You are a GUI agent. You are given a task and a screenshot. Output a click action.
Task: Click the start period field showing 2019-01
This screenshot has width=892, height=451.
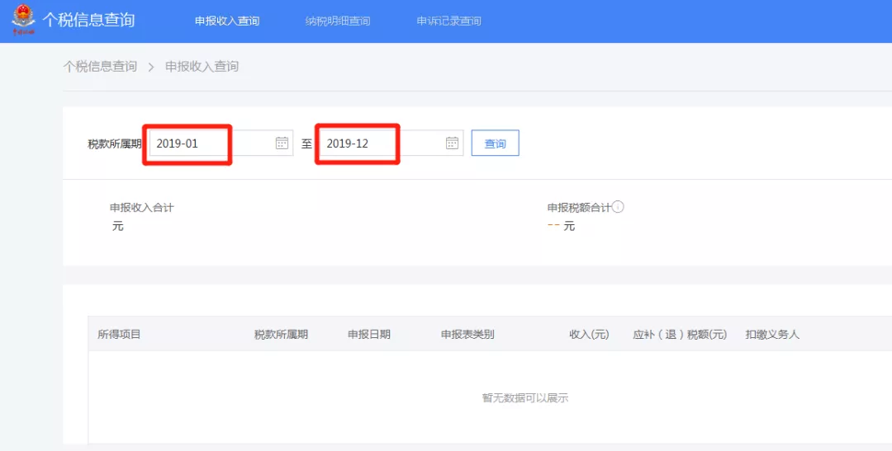(x=221, y=143)
